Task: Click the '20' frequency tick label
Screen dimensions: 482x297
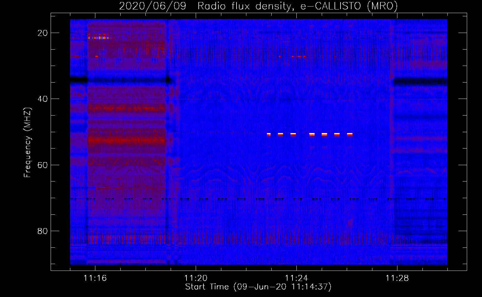Action: [43, 33]
